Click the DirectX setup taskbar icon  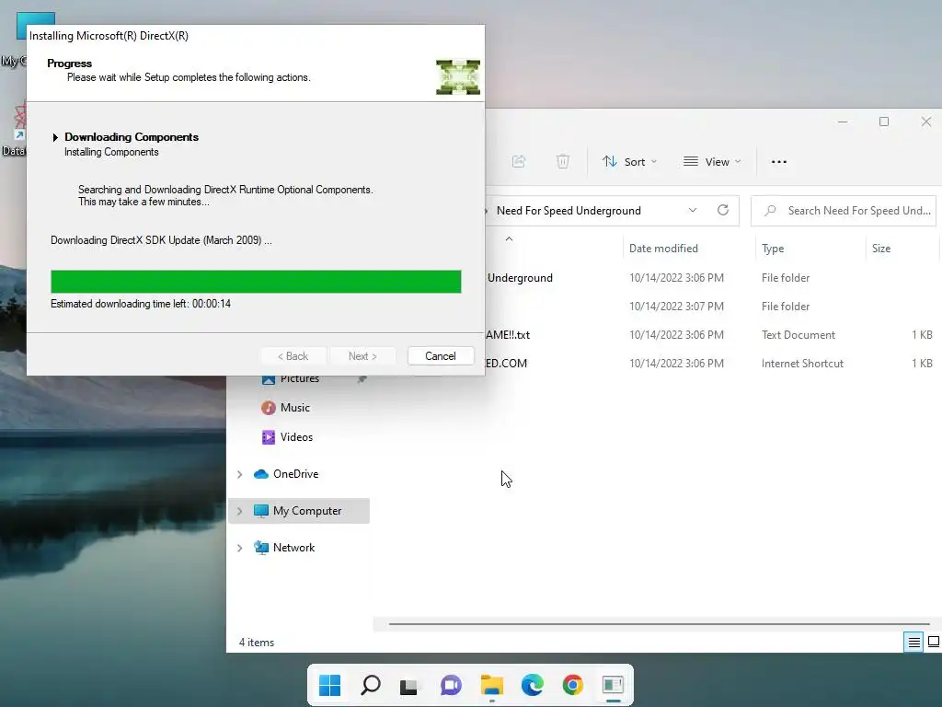[x=613, y=685]
